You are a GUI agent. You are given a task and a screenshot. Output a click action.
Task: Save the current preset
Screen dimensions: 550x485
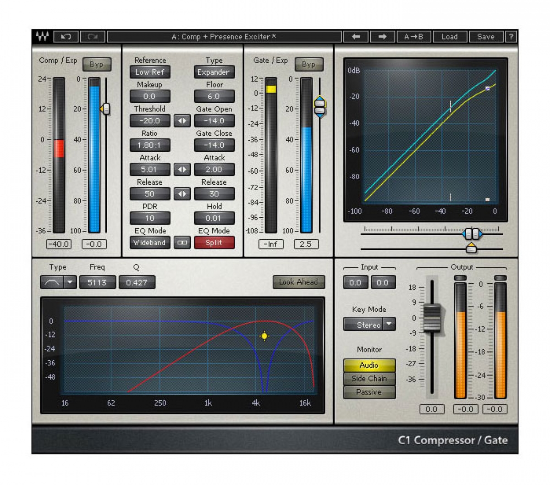486,37
